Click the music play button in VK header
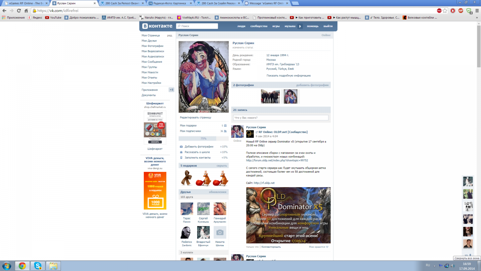 click(300, 26)
